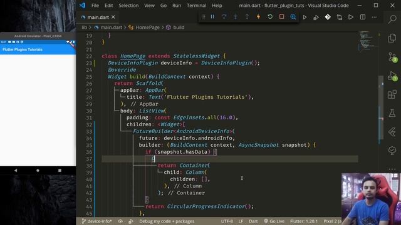The height and width of the screenshot is (225, 401).
Task: Open the tree icon in the activity bar
Action: pyautogui.click(x=392, y=151)
